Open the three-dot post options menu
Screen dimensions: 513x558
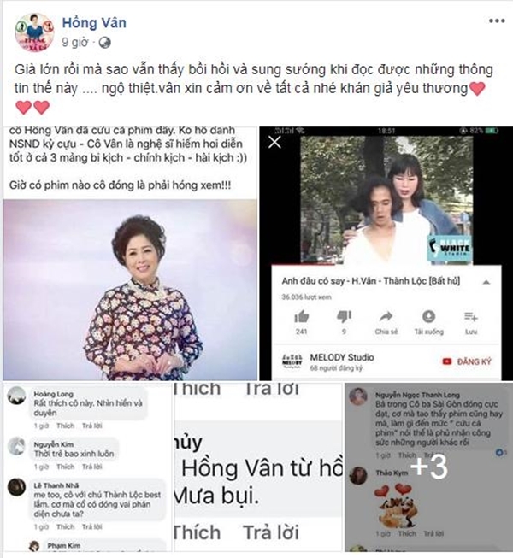coord(497,21)
